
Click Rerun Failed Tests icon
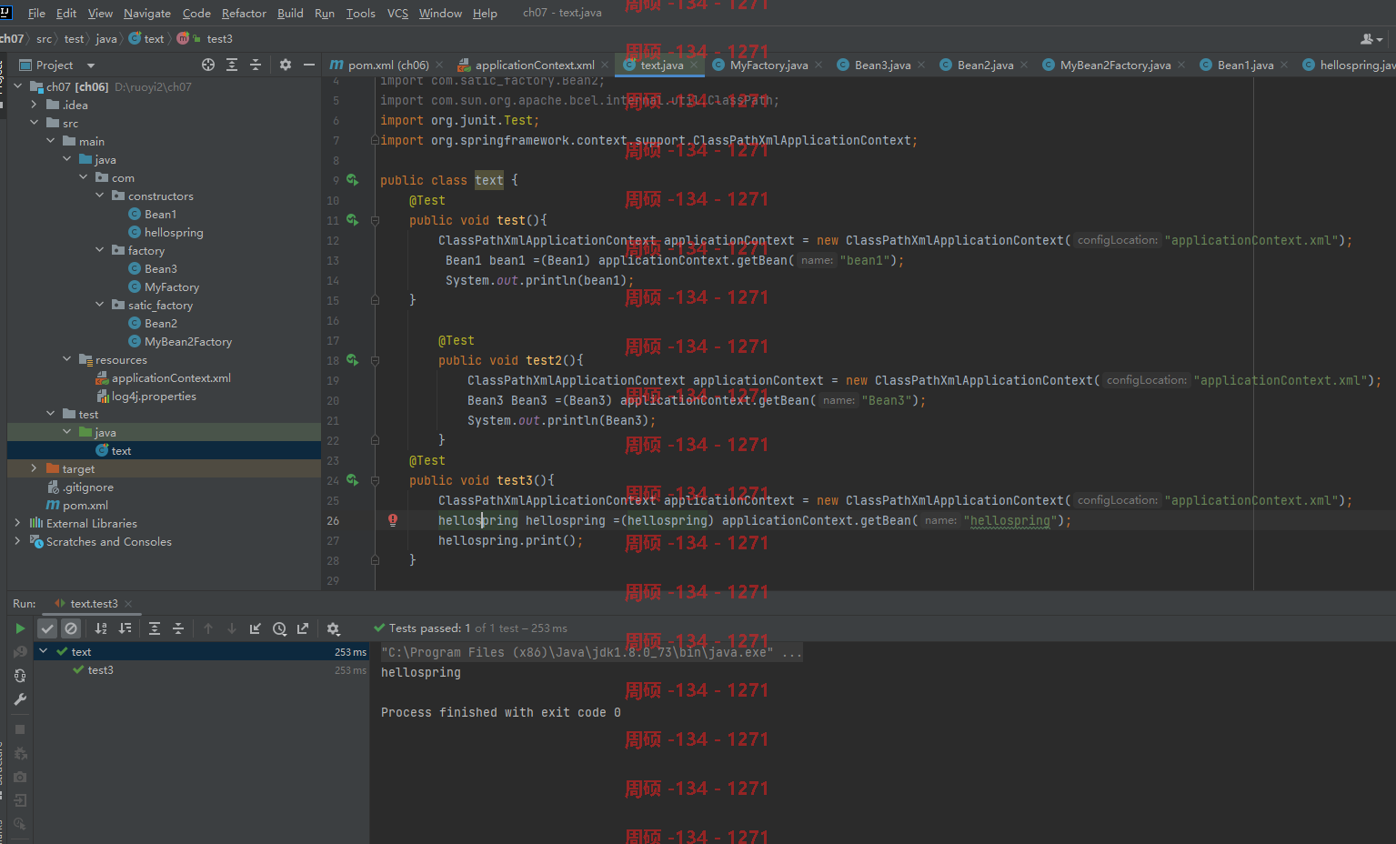[20, 652]
